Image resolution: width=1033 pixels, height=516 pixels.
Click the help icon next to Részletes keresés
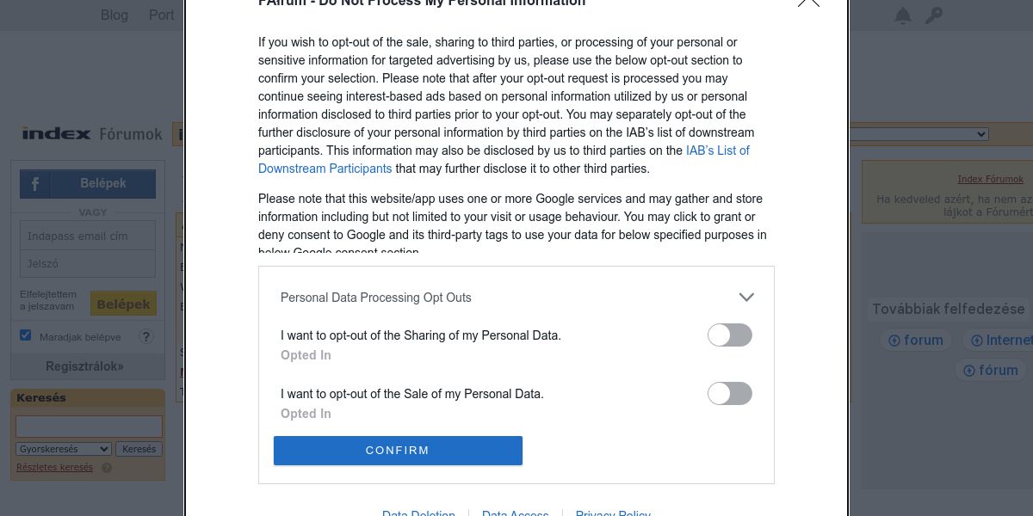(107, 468)
